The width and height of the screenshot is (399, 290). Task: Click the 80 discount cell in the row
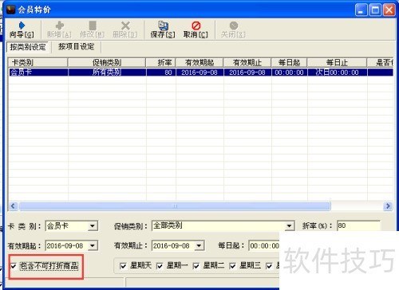(161, 72)
